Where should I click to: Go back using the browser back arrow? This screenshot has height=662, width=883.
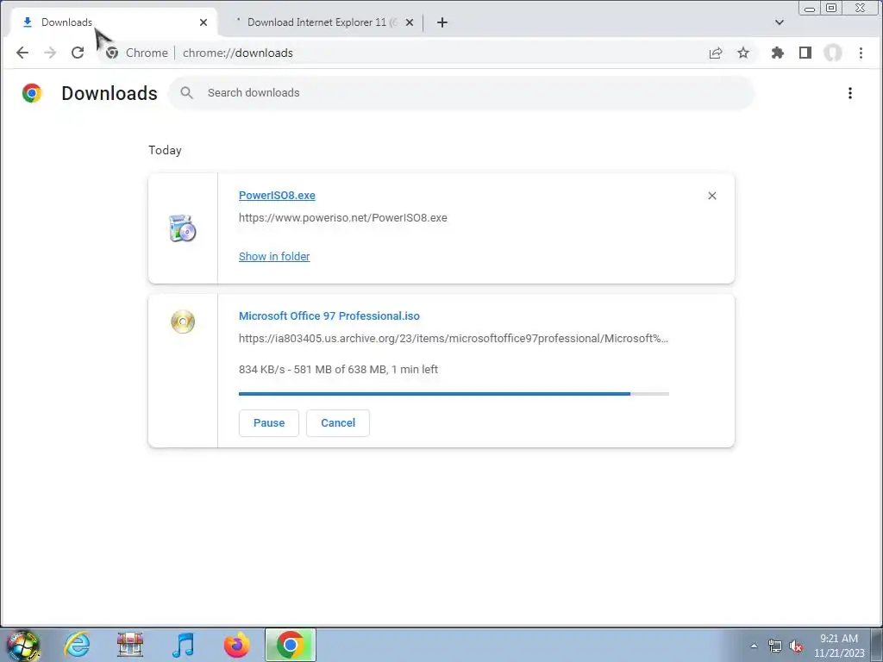(x=22, y=53)
